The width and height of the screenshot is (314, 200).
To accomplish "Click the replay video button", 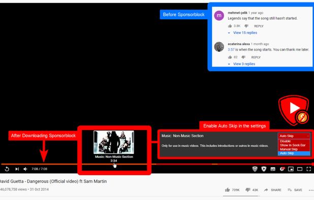I will click(7, 169).
